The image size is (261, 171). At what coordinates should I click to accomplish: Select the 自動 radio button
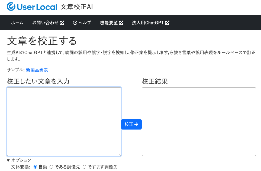coord(35,167)
